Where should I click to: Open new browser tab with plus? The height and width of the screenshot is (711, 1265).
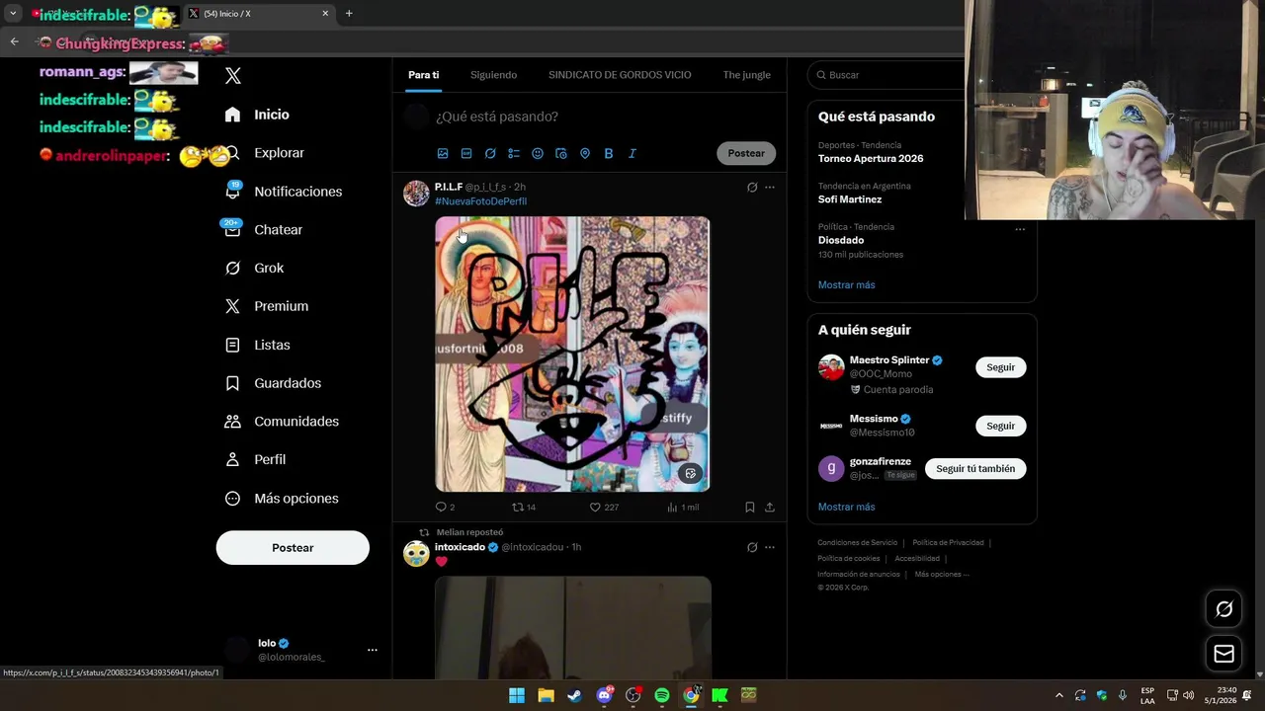point(349,14)
